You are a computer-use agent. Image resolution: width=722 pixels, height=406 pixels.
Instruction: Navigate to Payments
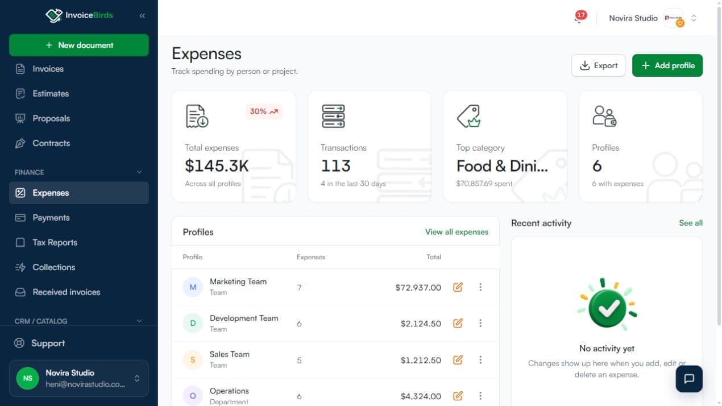point(79,218)
